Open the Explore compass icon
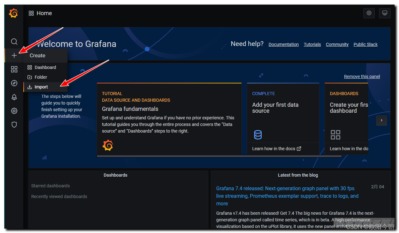This screenshot has height=233, width=399. [14, 83]
